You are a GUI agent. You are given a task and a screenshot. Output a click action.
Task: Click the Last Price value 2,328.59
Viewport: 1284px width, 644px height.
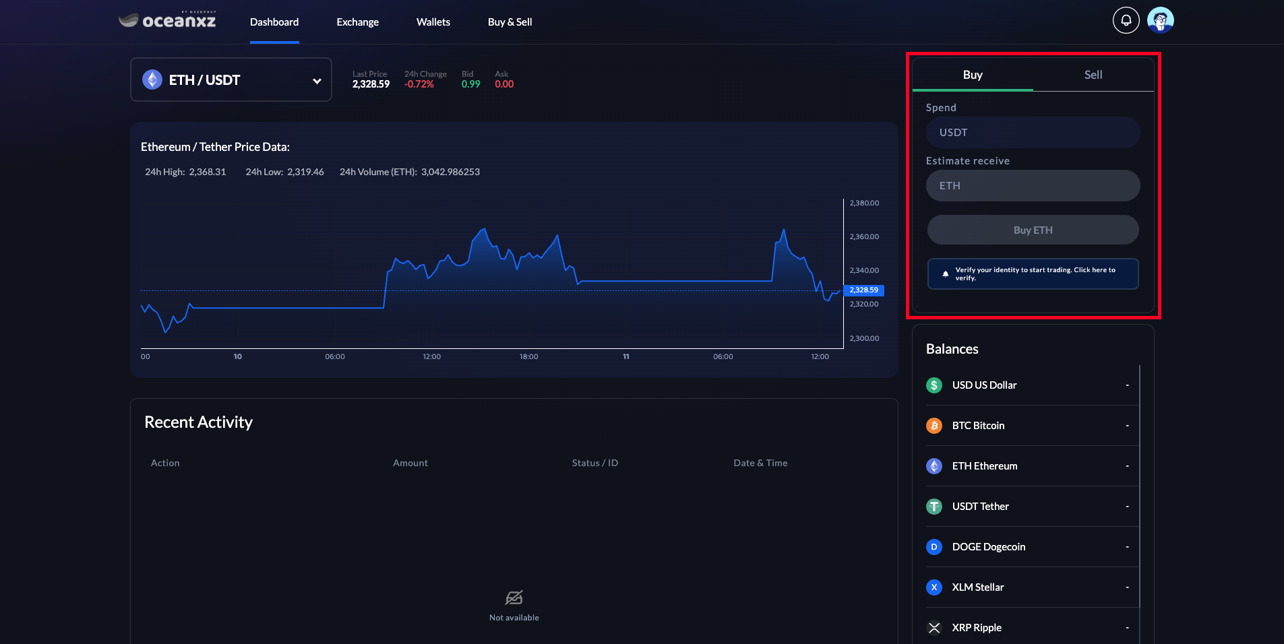click(371, 84)
